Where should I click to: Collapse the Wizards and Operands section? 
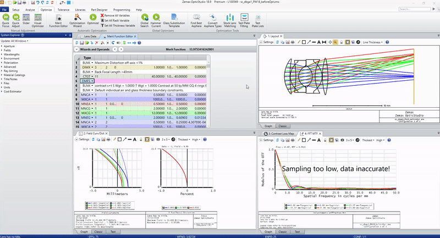point(76,49)
